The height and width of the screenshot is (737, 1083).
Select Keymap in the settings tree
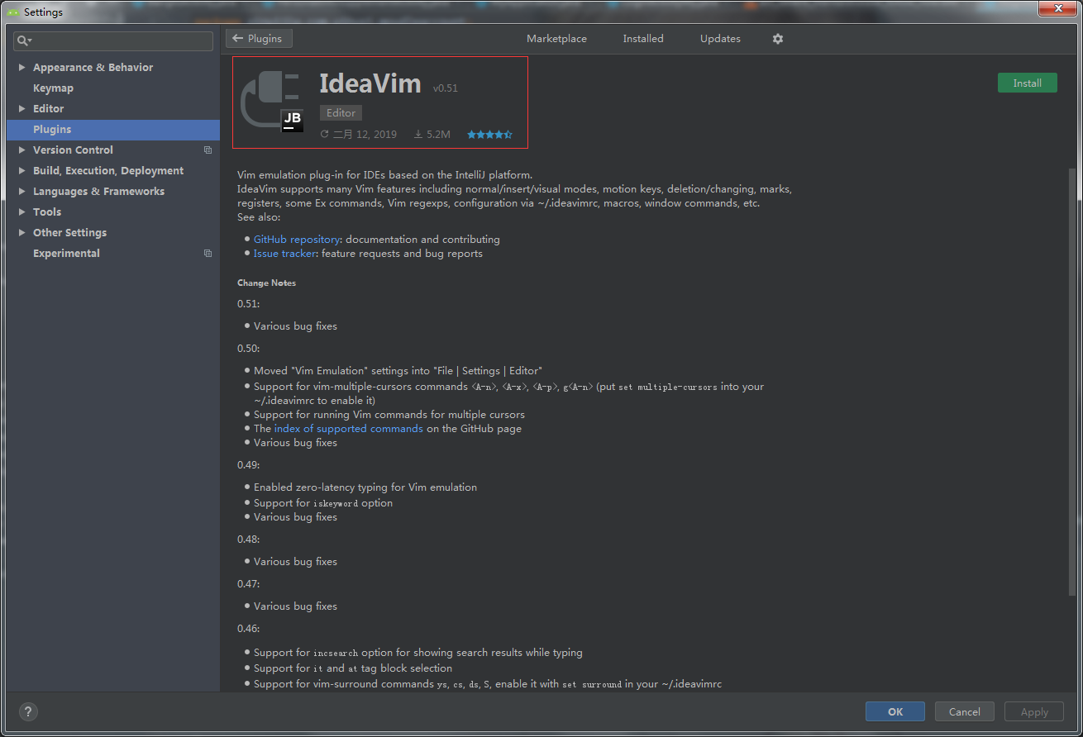53,88
